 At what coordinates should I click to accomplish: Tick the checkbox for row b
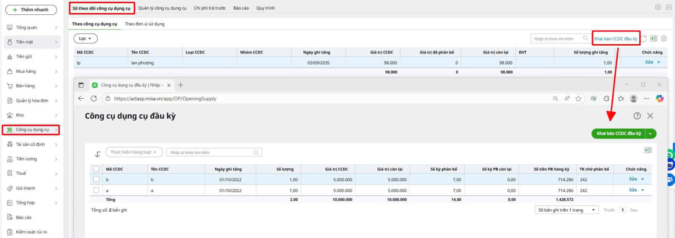click(96, 179)
